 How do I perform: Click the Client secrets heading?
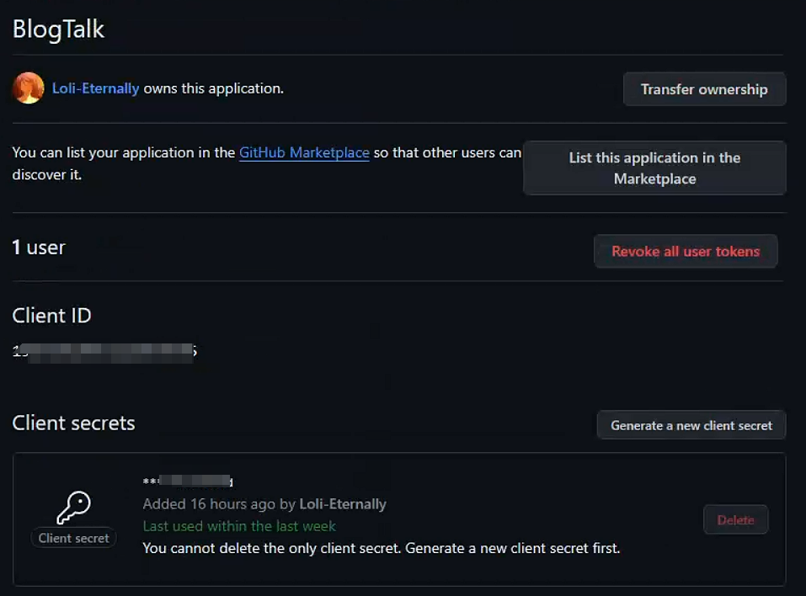[73, 423]
